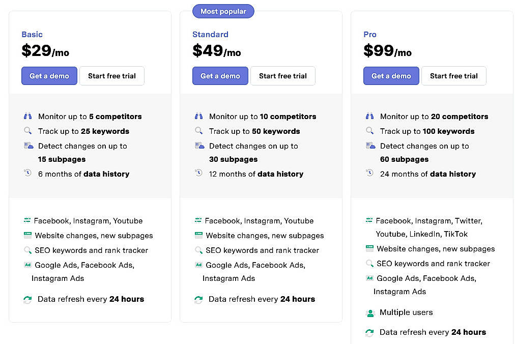Click Get a demo under the Basic plan
Image resolution: width=515 pixels, height=344 pixels.
tap(49, 76)
